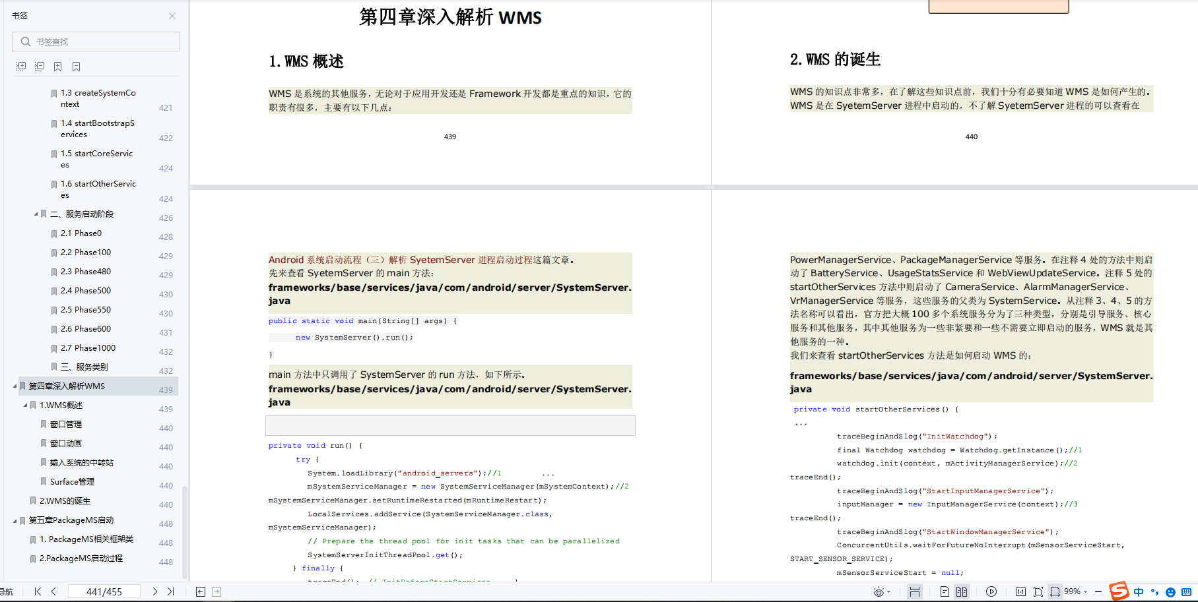Open bookmark 1.5 startCoreServices
Screen dimensions: 1198x602
(97, 159)
